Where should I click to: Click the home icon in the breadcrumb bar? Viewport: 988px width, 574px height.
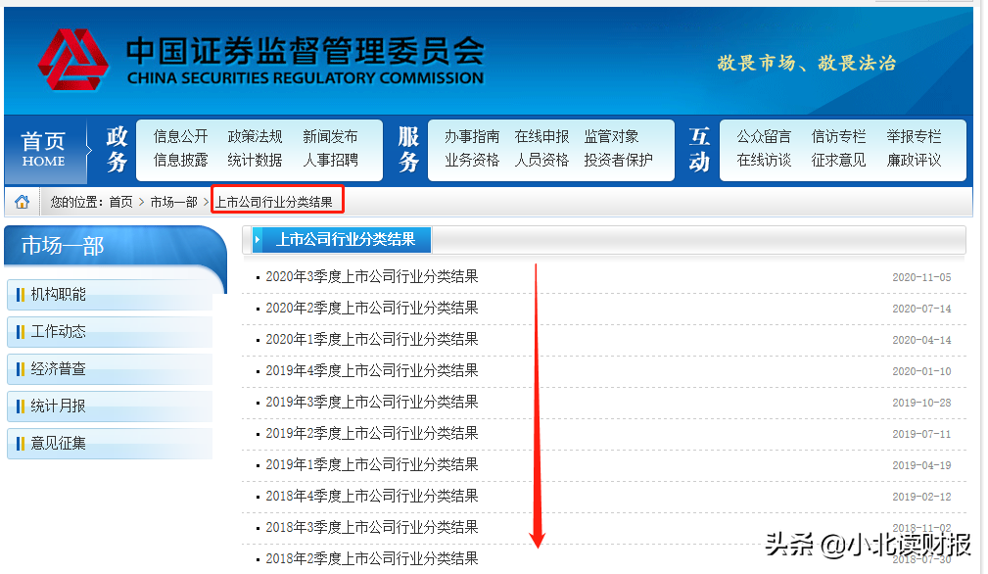(x=22, y=200)
